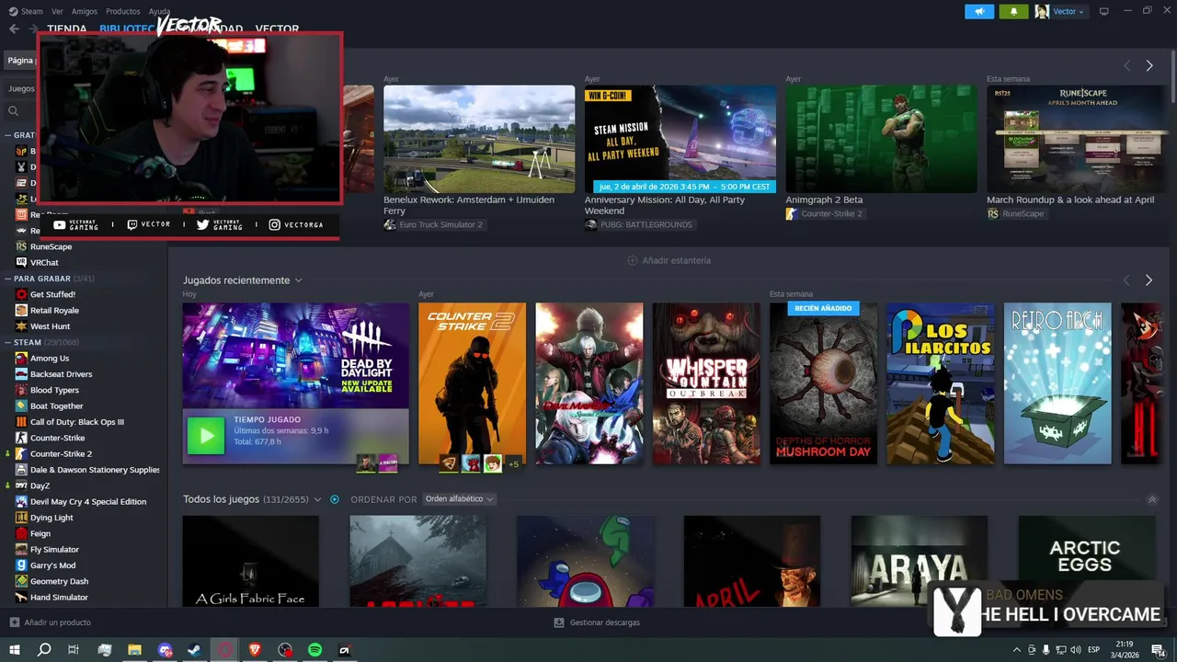Open the Arctic Eggs game tile

[1086, 561]
